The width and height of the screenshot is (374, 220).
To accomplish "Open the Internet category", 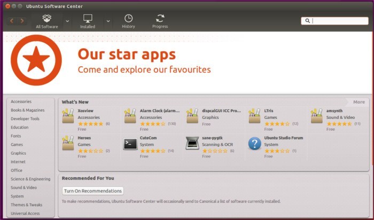I will 18,162.
